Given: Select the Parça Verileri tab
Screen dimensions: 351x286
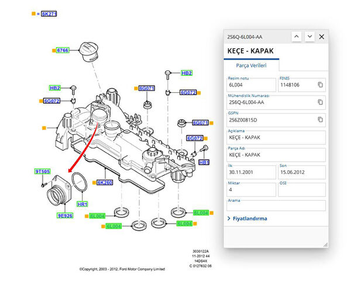Looking at the screenshot, I should [252, 65].
